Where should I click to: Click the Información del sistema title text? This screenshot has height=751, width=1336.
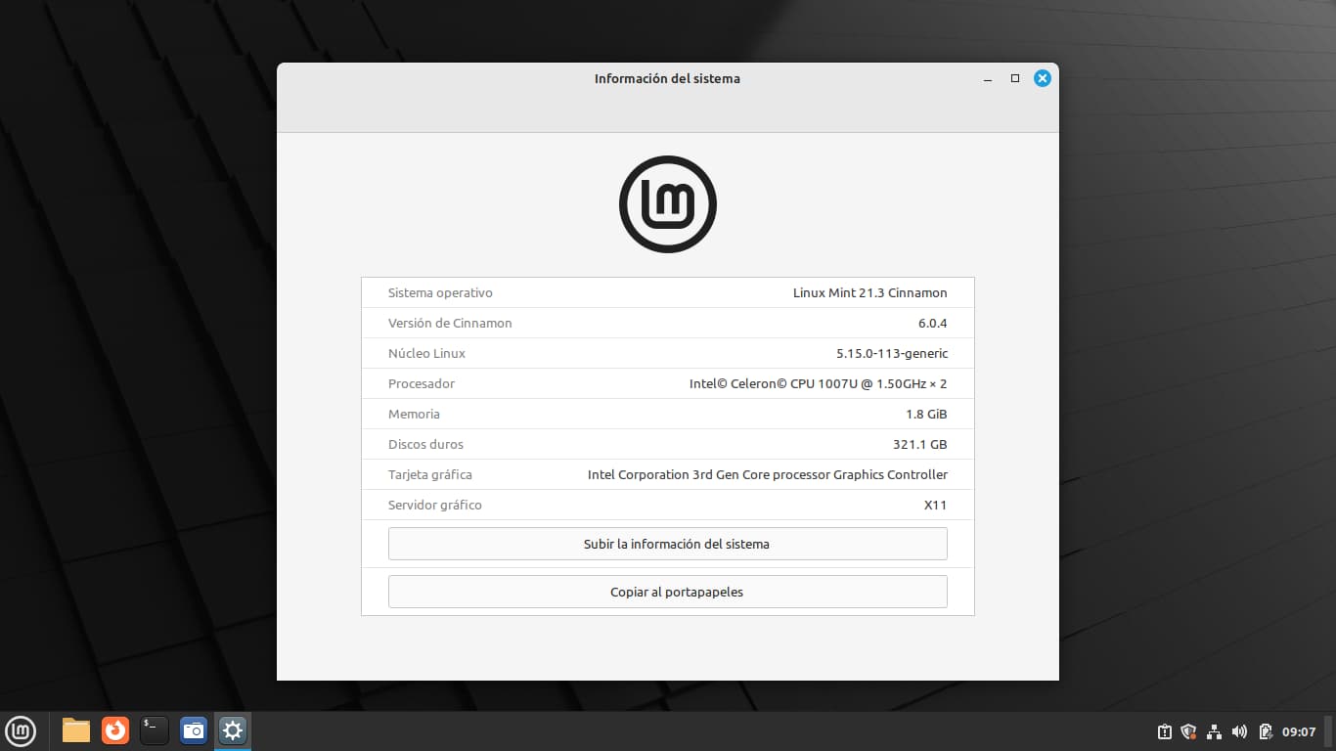pos(667,78)
